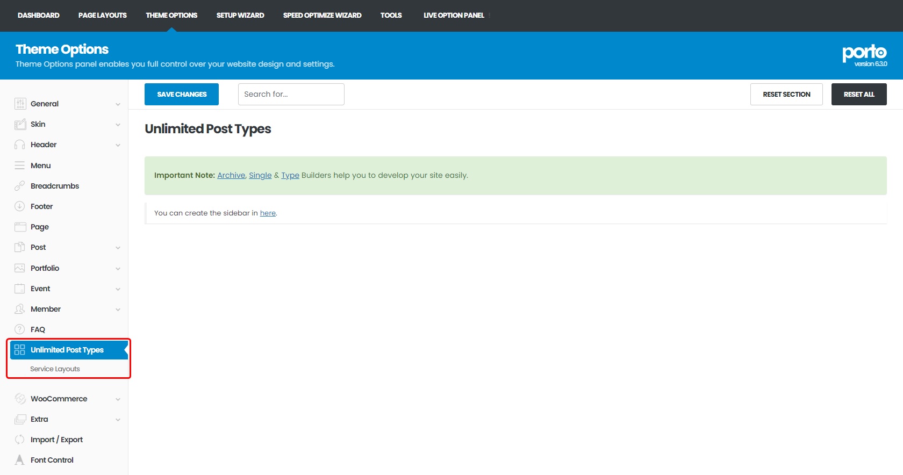Expand the General section chevron
This screenshot has height=475, width=903.
point(118,104)
